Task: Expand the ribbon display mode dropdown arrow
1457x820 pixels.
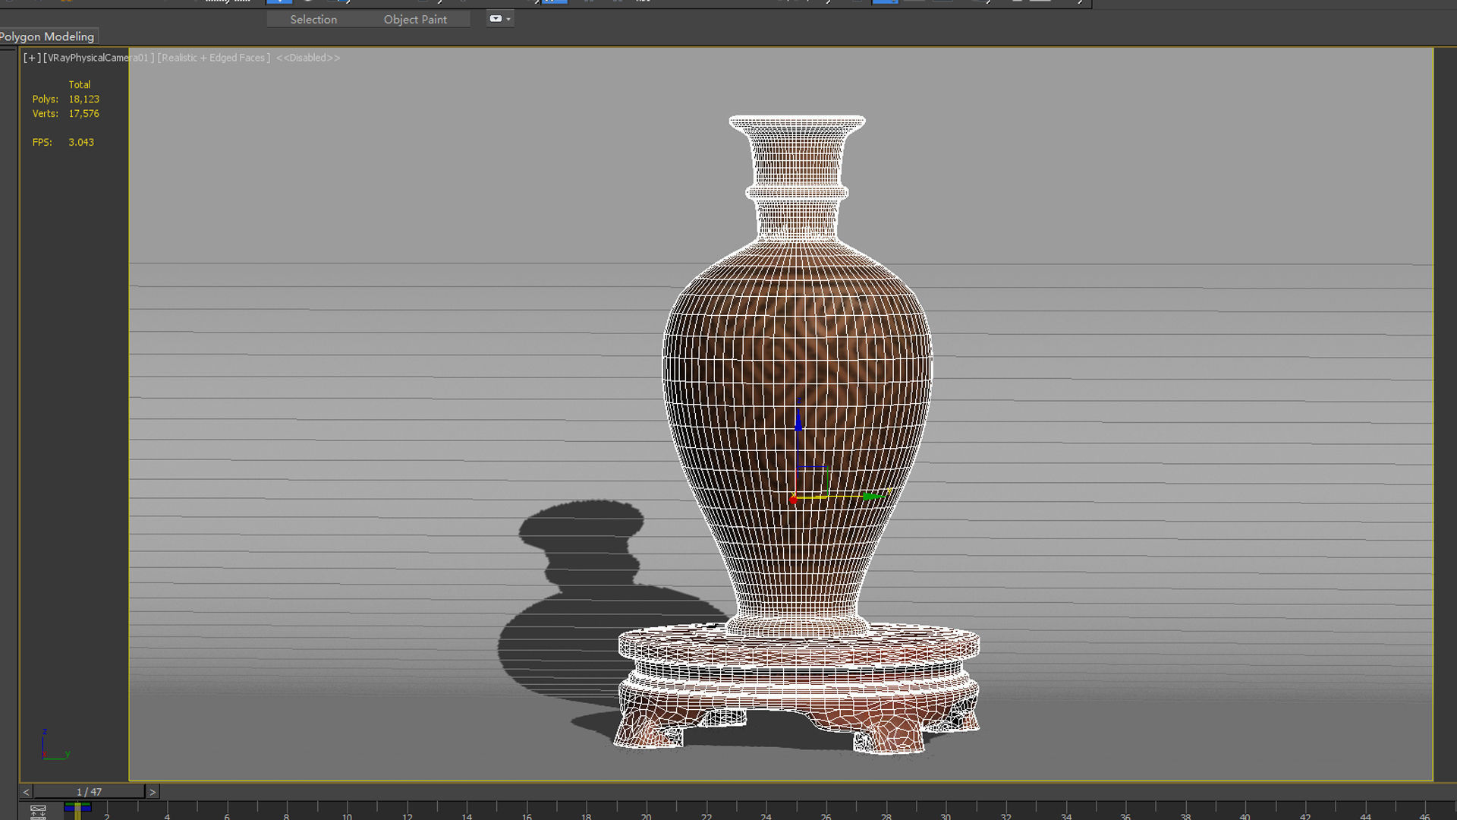Action: tap(508, 19)
